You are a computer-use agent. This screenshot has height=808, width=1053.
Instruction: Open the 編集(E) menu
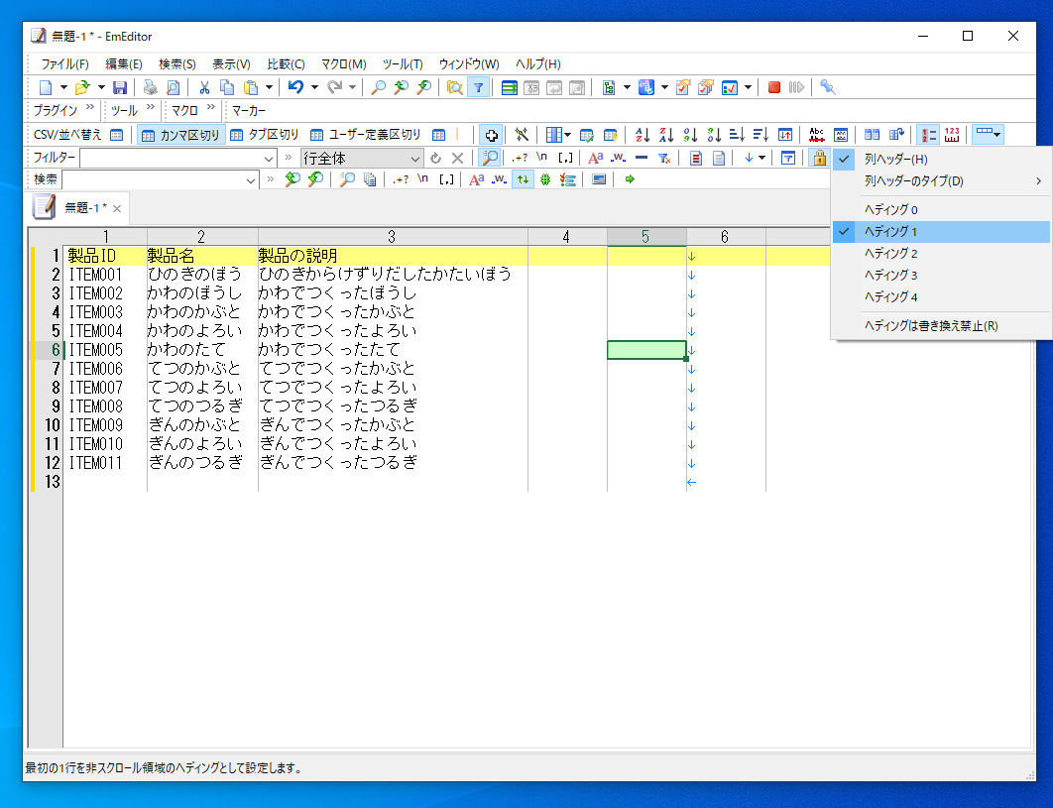point(124,64)
